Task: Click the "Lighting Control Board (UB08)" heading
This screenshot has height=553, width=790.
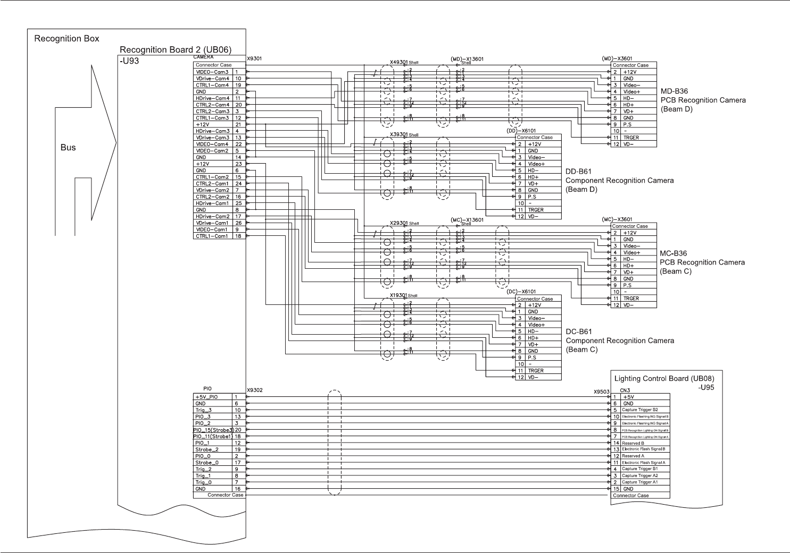Action: pos(664,379)
